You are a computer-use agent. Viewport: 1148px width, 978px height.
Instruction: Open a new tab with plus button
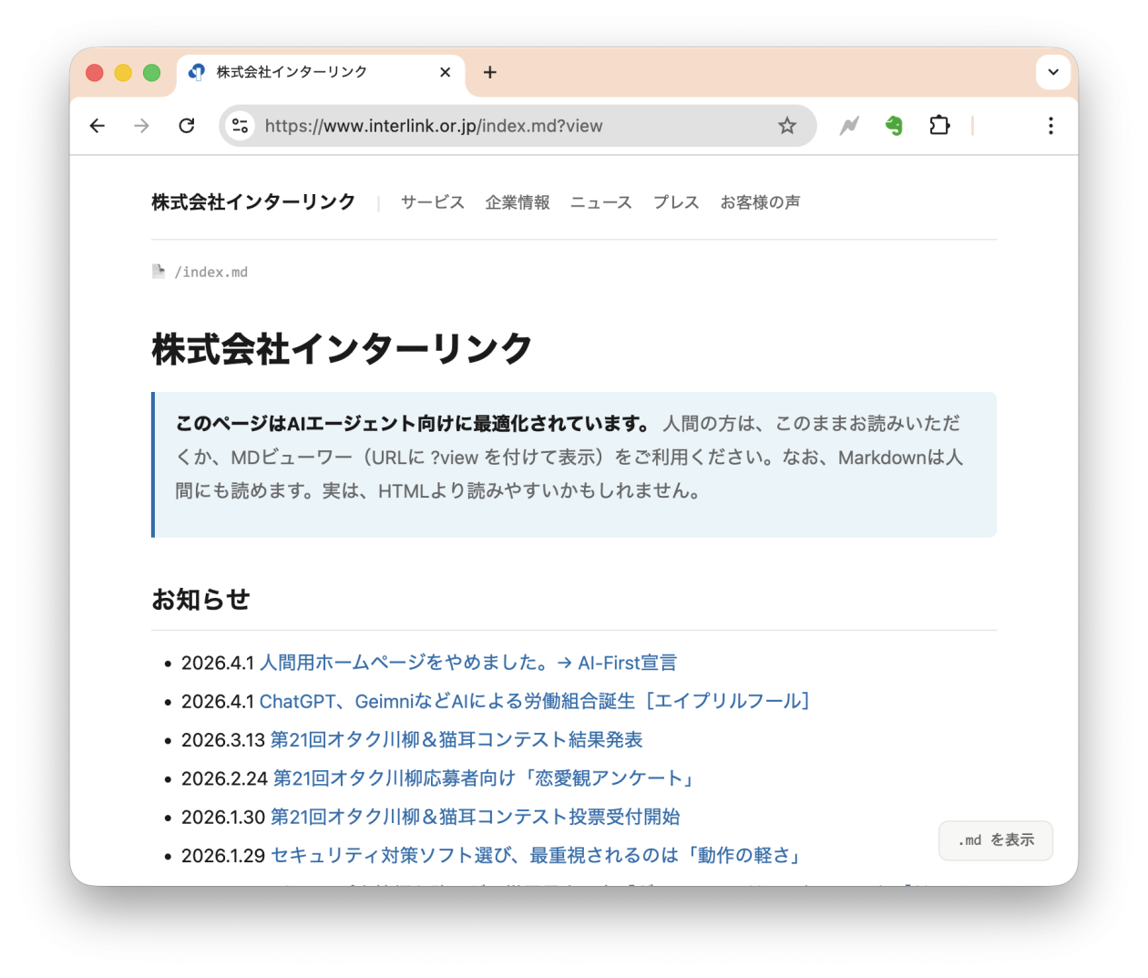coord(490,72)
